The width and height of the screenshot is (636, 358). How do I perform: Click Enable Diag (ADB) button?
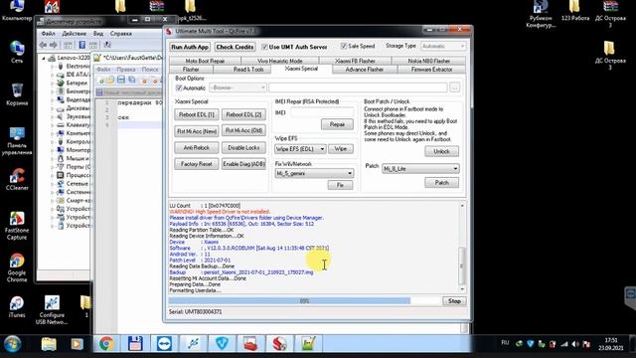(243, 164)
